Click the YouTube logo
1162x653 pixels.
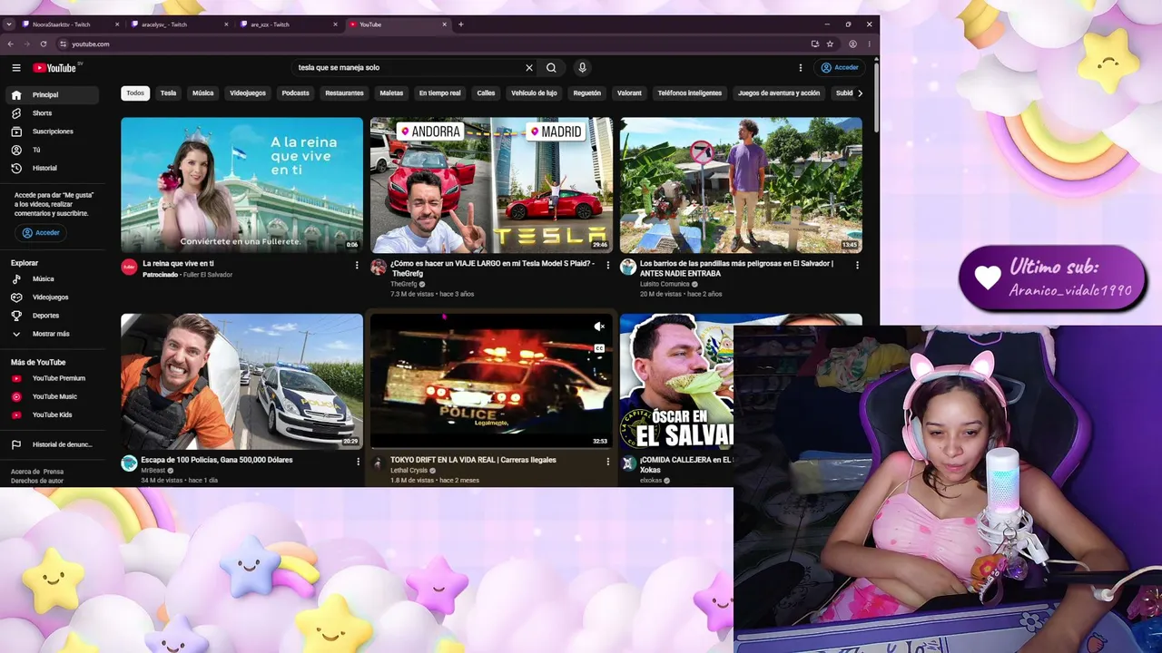(54, 68)
